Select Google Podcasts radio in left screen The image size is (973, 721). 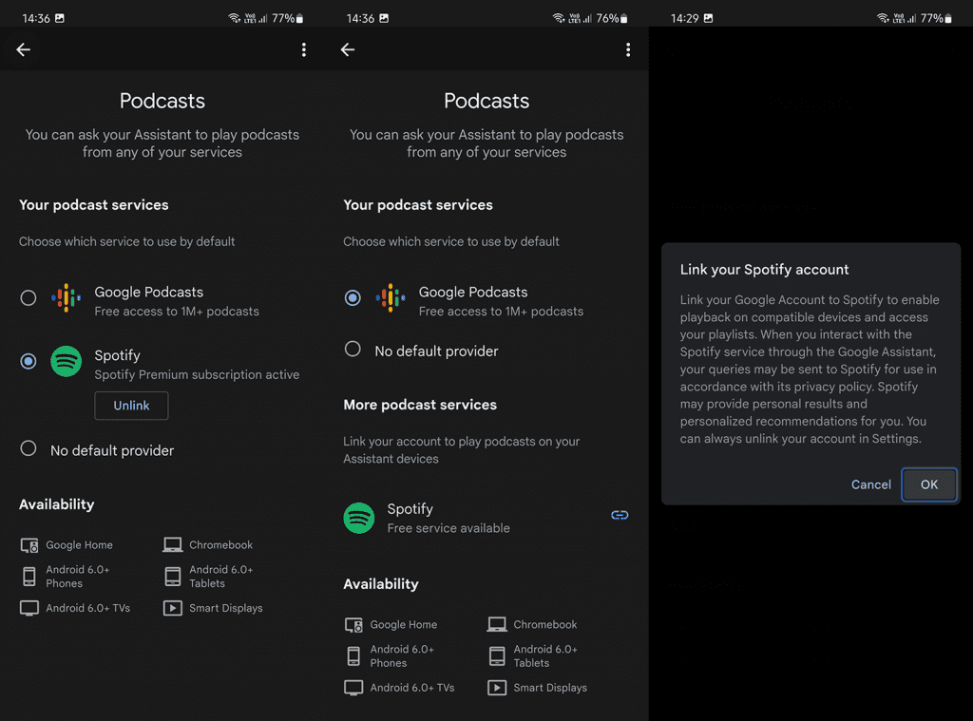pos(28,298)
